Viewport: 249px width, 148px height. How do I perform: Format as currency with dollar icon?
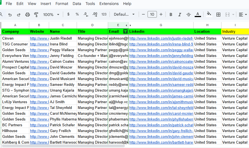click(x=68, y=14)
